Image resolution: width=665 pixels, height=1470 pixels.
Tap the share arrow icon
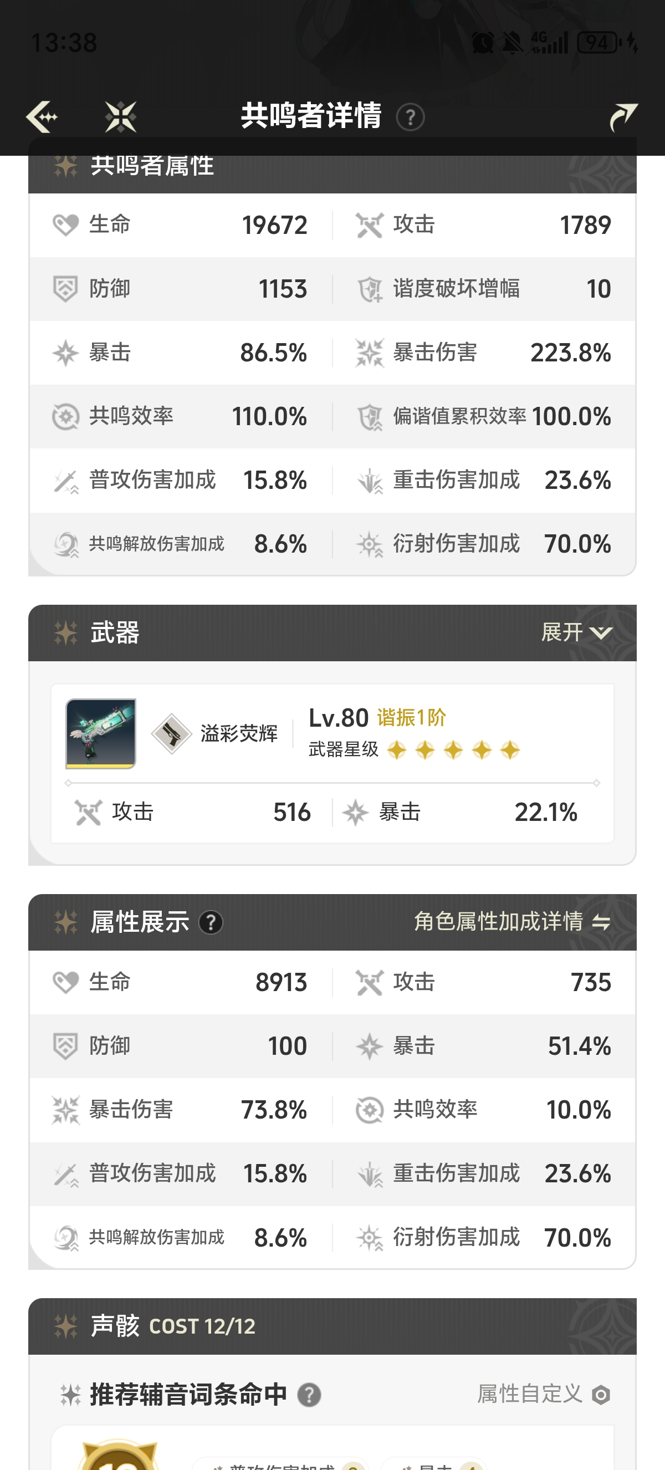623,117
